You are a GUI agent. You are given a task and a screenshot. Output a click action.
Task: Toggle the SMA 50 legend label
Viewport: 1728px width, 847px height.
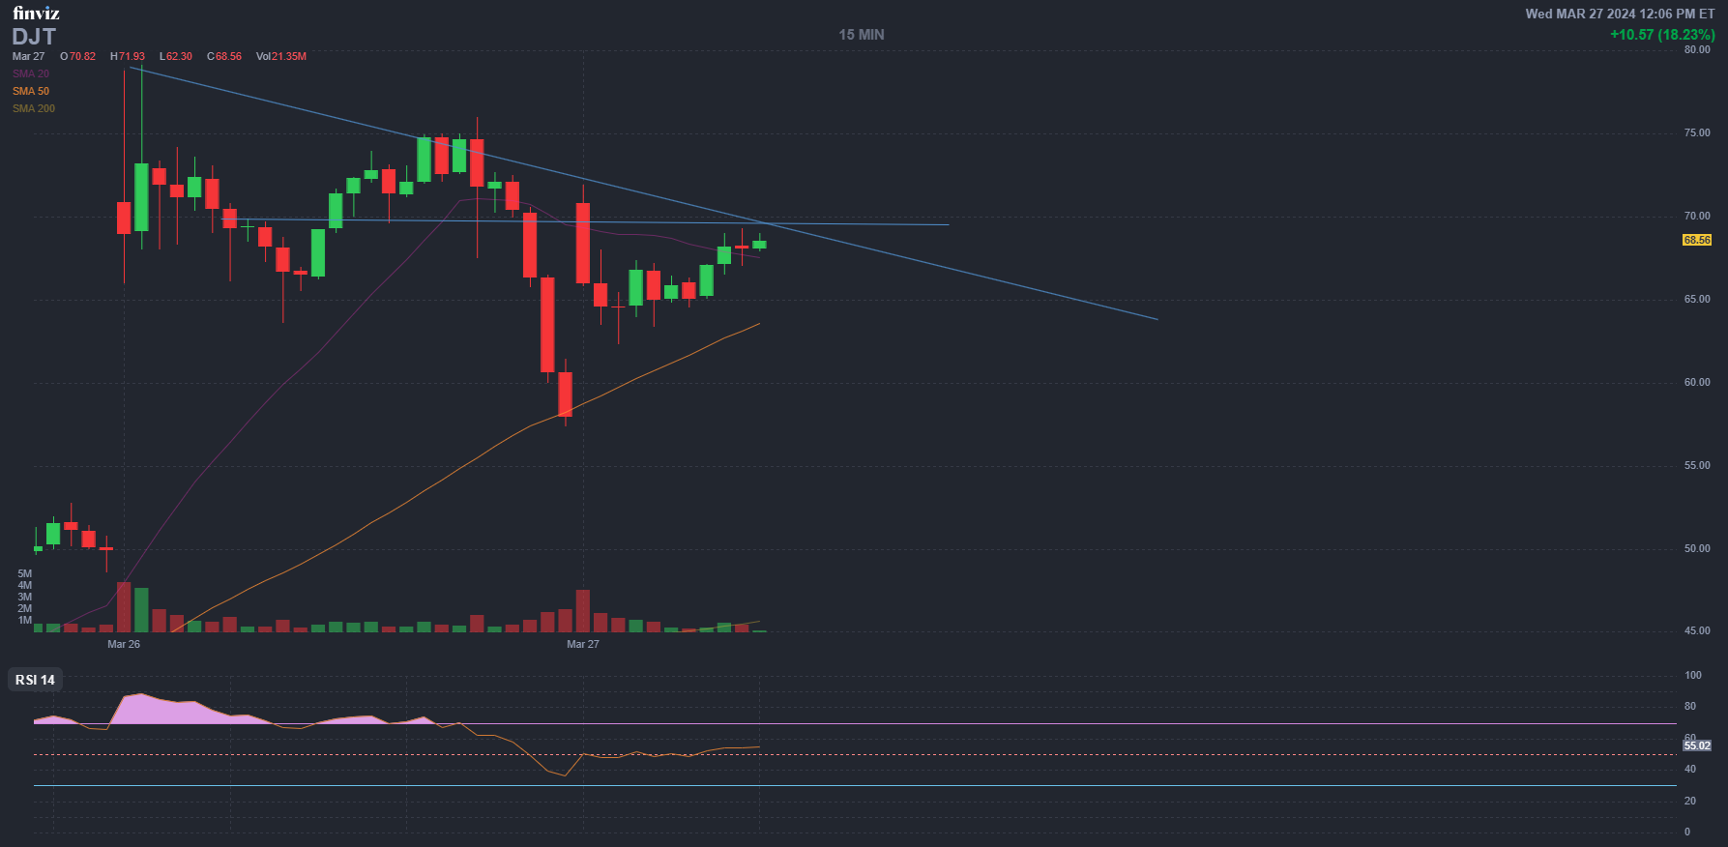(30, 91)
